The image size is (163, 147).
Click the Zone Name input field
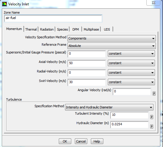point(53,19)
